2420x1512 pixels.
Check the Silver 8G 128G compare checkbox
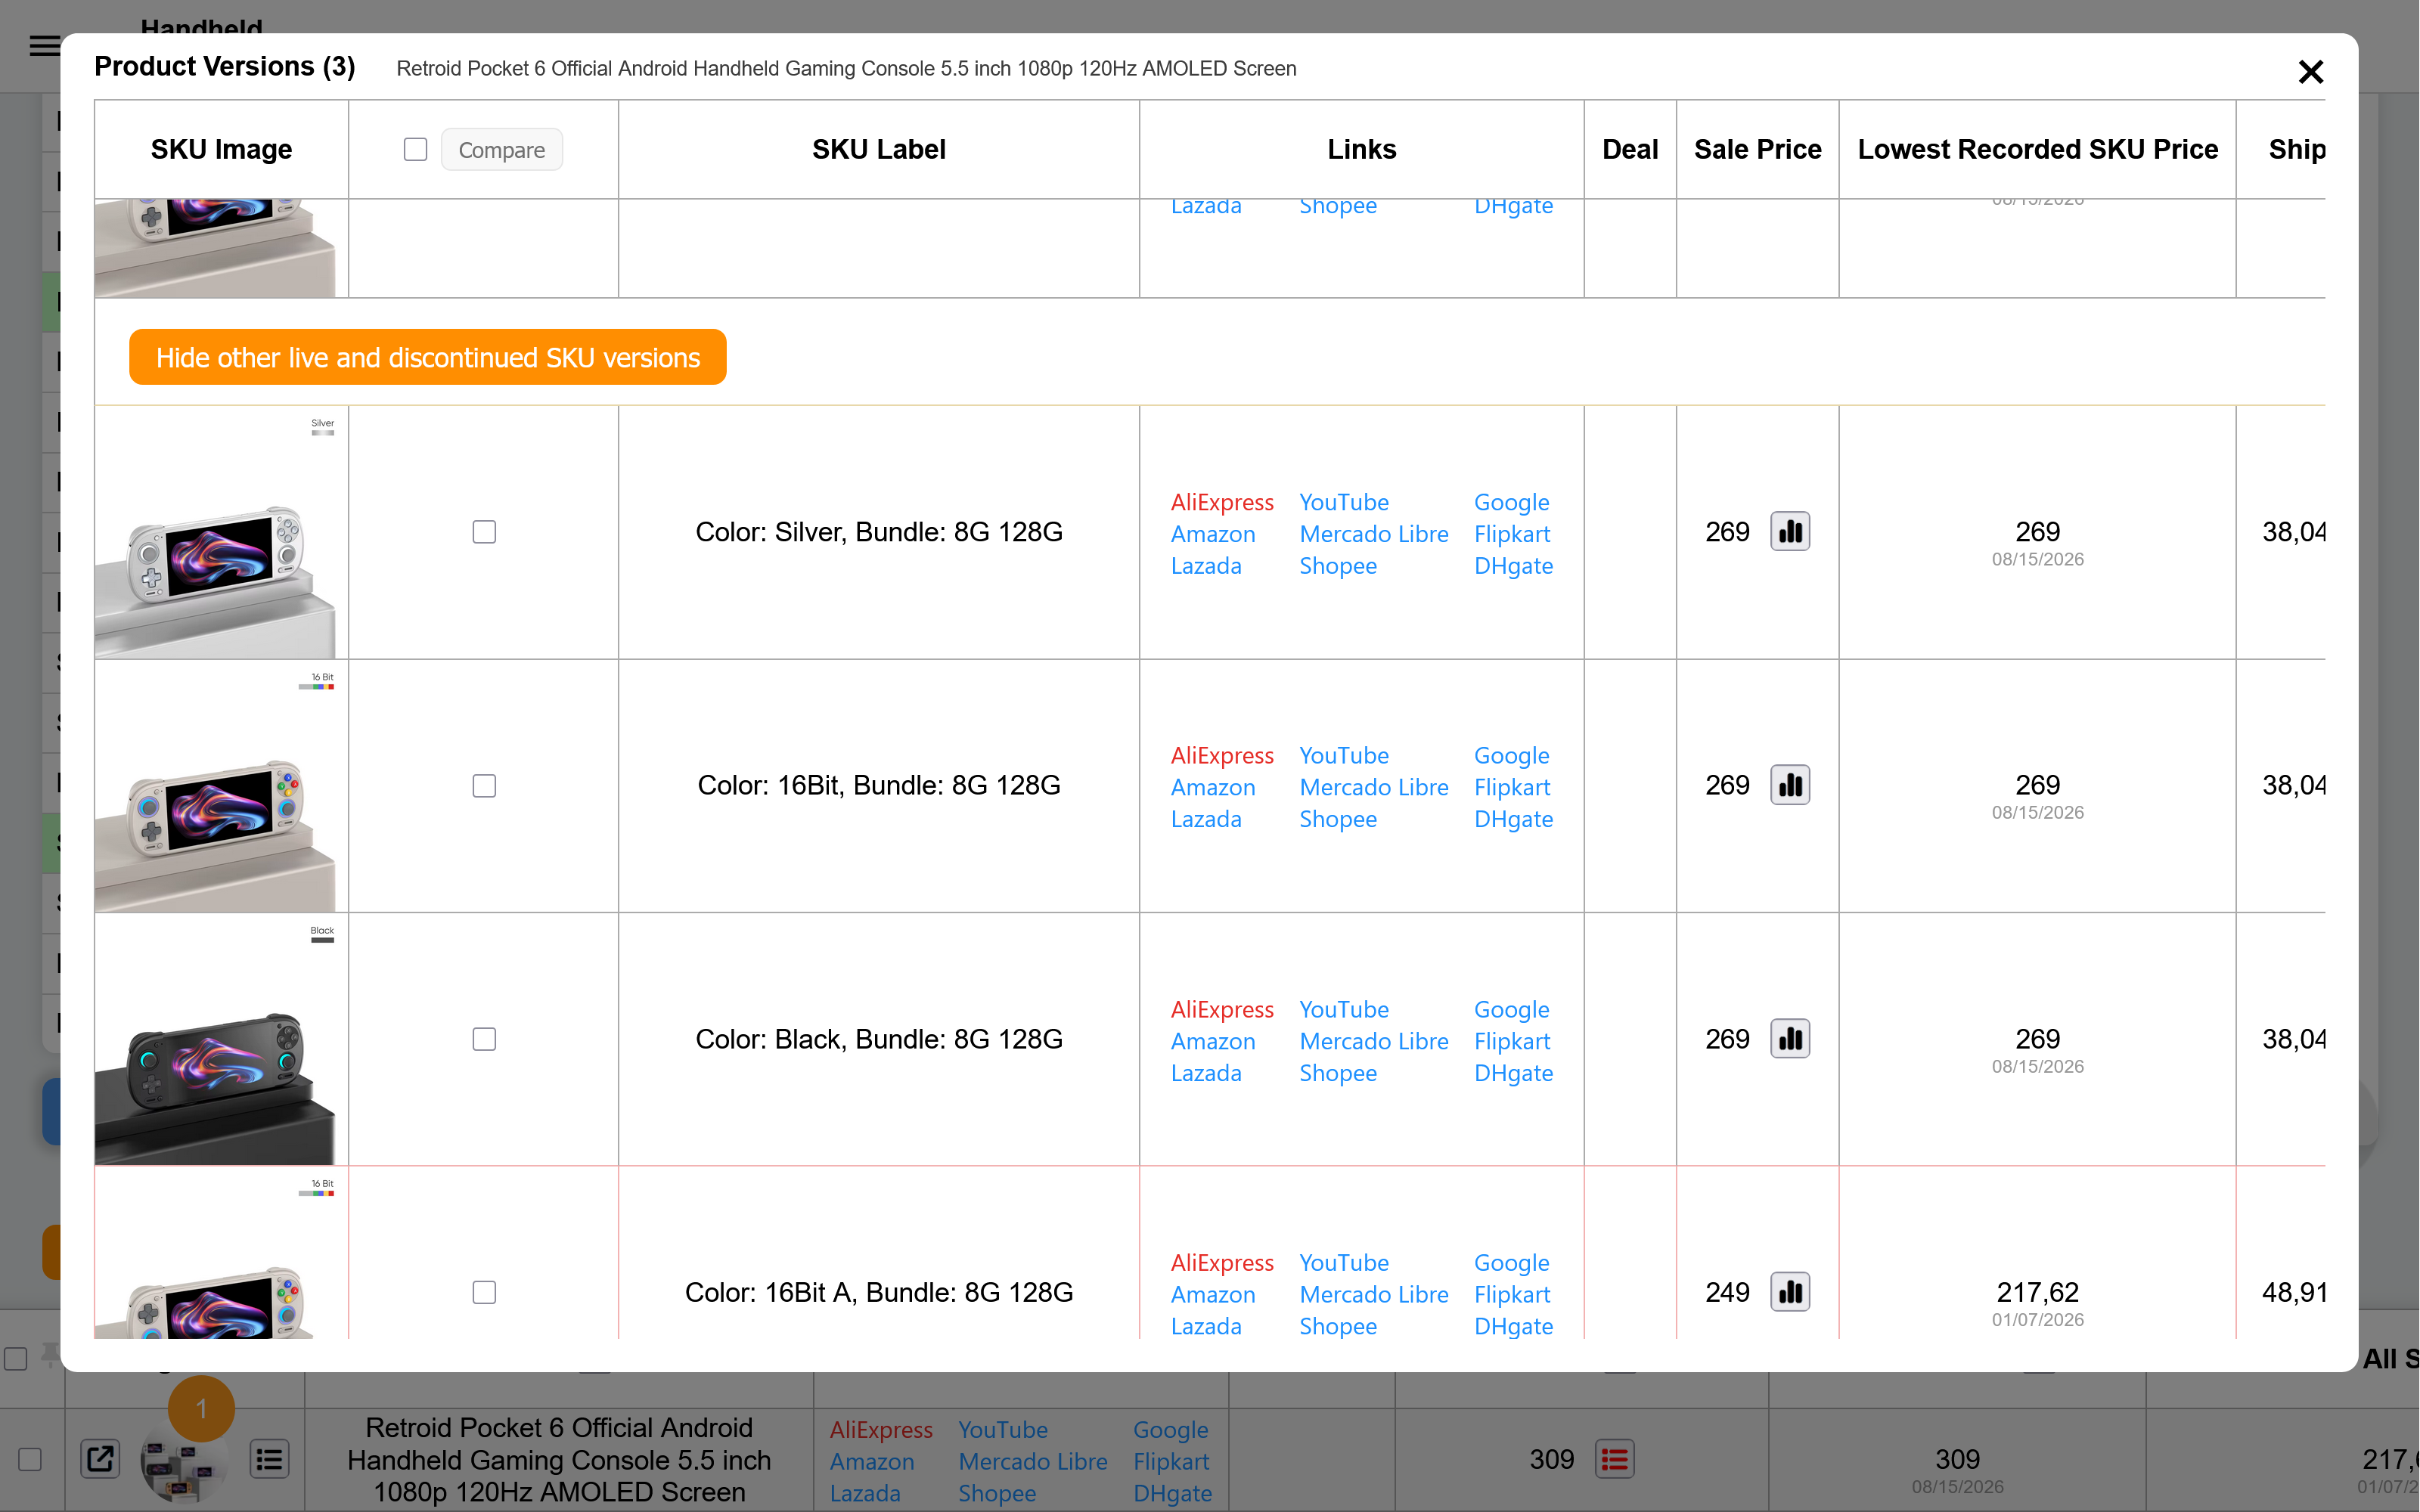pyautogui.click(x=484, y=532)
